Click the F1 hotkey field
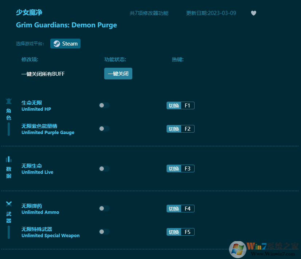 click(x=188, y=105)
